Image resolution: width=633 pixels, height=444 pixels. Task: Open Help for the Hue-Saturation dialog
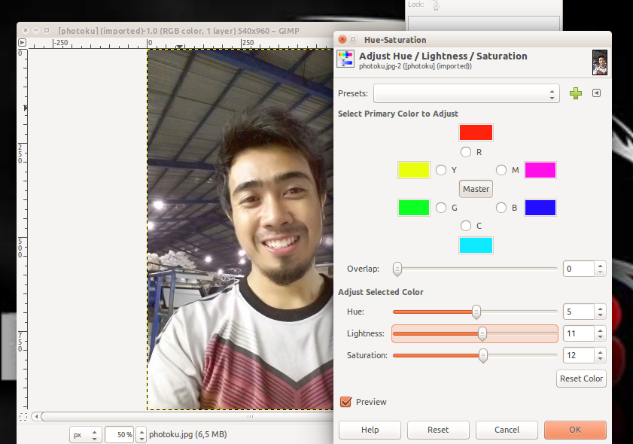tap(370, 430)
